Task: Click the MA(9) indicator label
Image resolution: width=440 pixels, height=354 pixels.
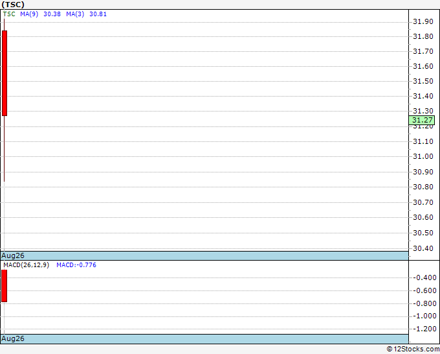Action: [x=29, y=14]
